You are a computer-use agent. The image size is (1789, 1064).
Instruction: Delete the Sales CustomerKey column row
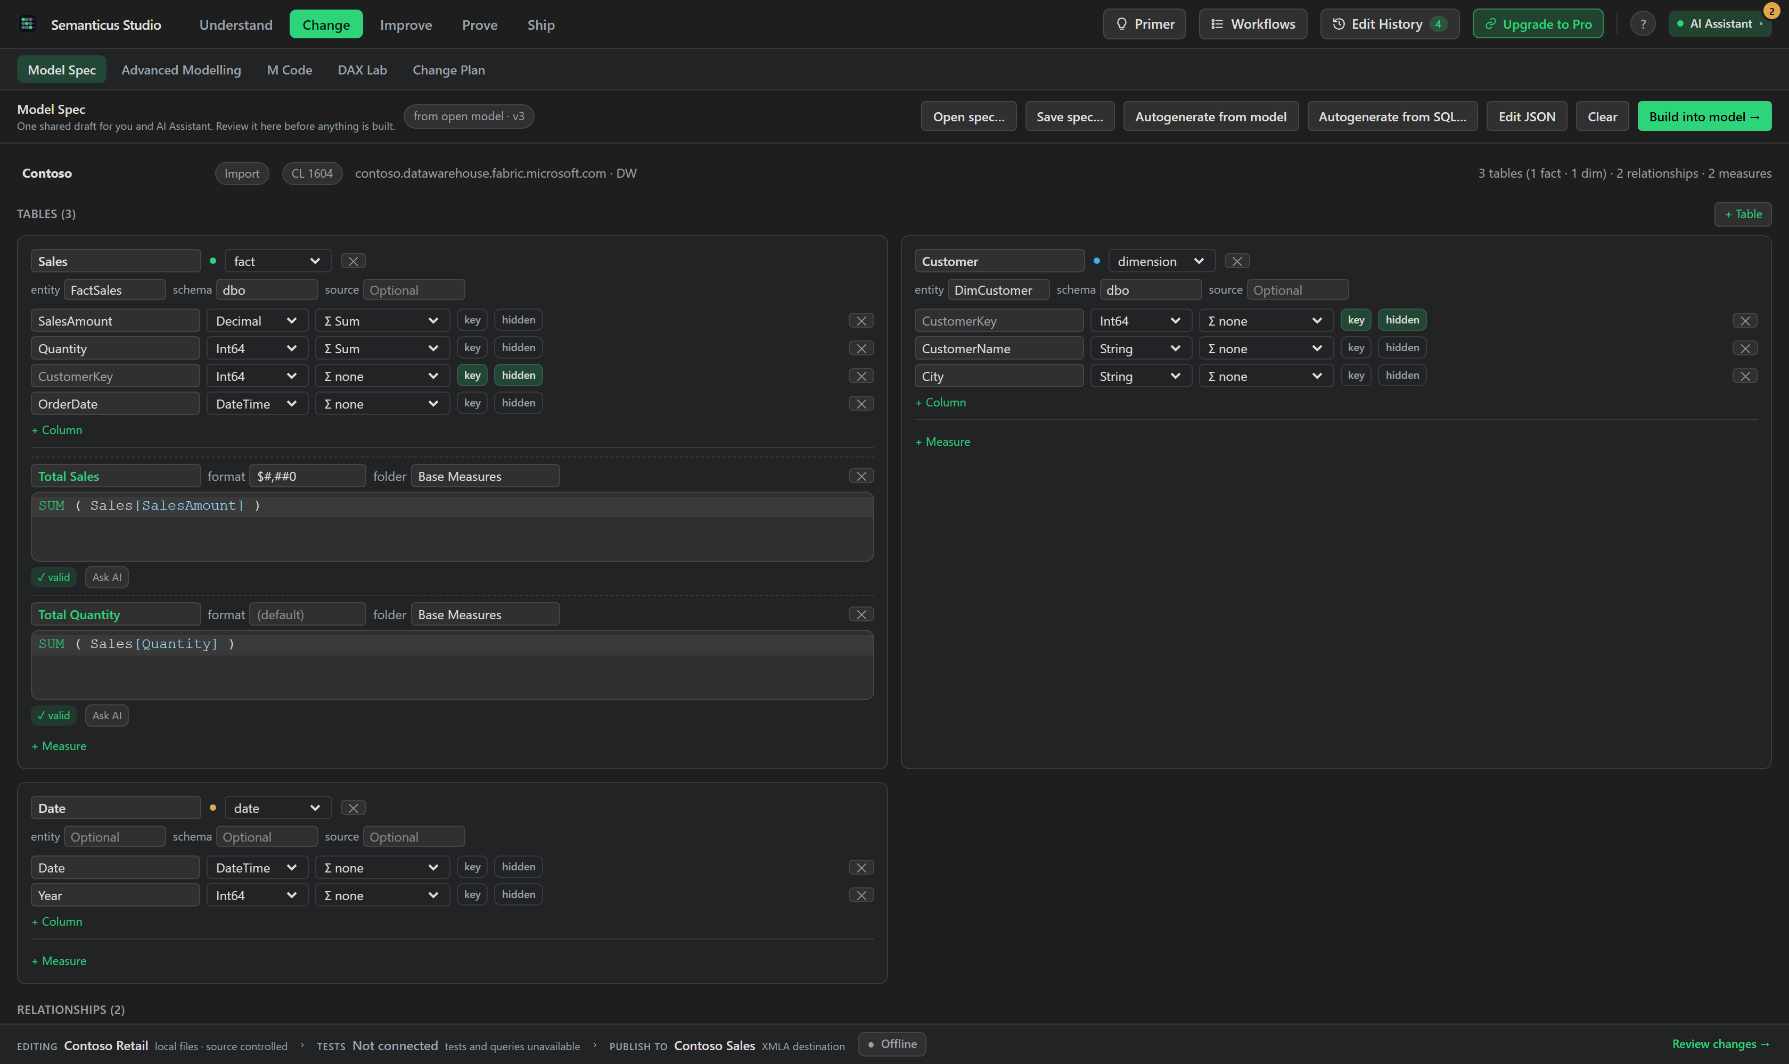pos(861,376)
